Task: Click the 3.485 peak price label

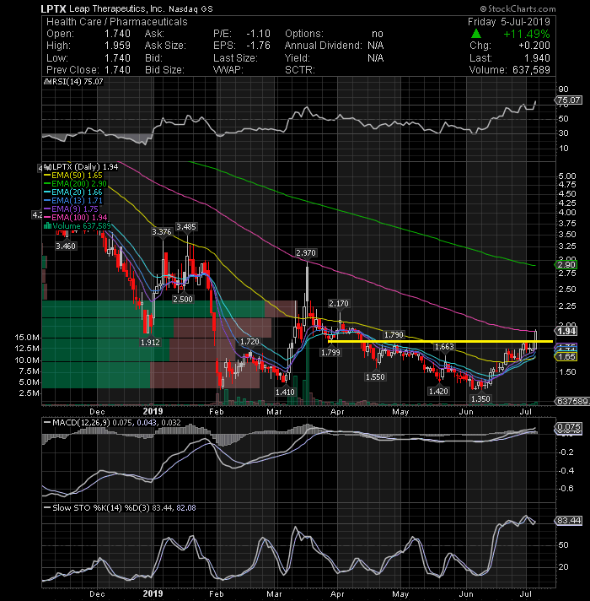Action: point(186,227)
